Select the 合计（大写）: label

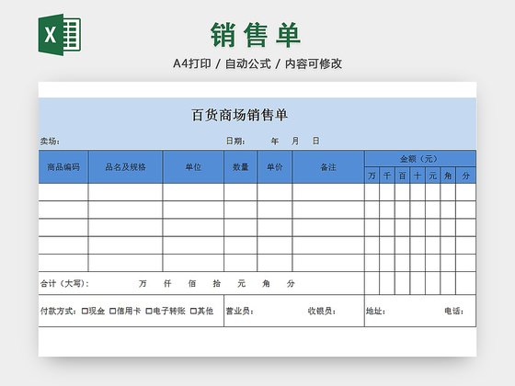(x=64, y=283)
